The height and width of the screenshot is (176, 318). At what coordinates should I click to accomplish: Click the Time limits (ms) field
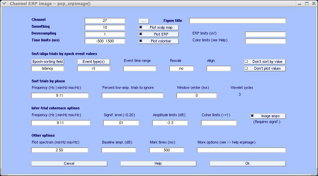pyautogui.click(x=105, y=41)
